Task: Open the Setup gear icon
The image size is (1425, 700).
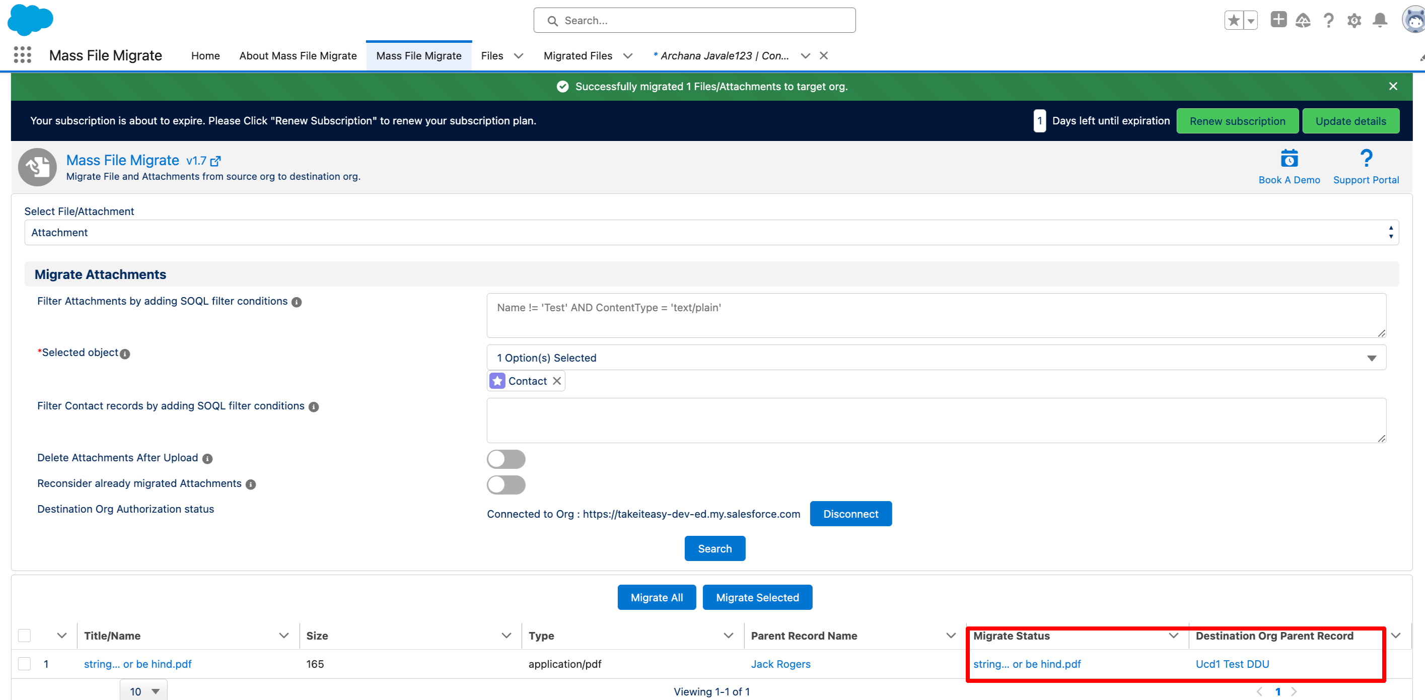Action: point(1353,21)
